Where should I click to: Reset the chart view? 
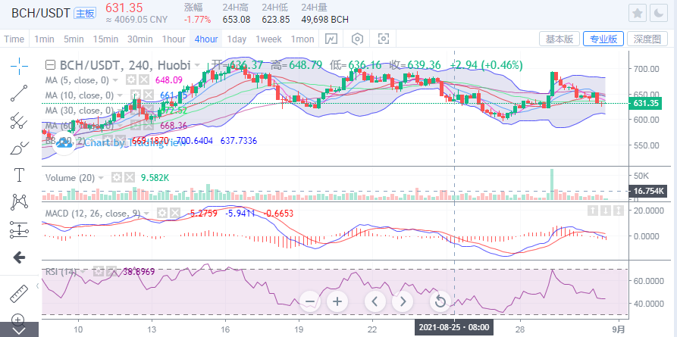point(440,301)
